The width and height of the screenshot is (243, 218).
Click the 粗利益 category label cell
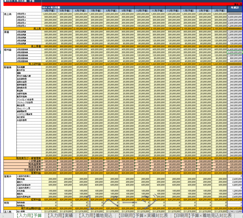(x=7, y=49)
